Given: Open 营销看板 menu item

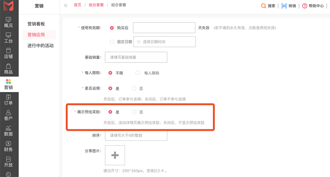Looking at the screenshot, I should [x=36, y=24].
